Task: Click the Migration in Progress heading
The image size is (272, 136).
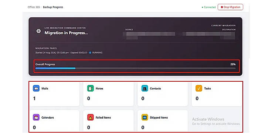Action: 66,33
